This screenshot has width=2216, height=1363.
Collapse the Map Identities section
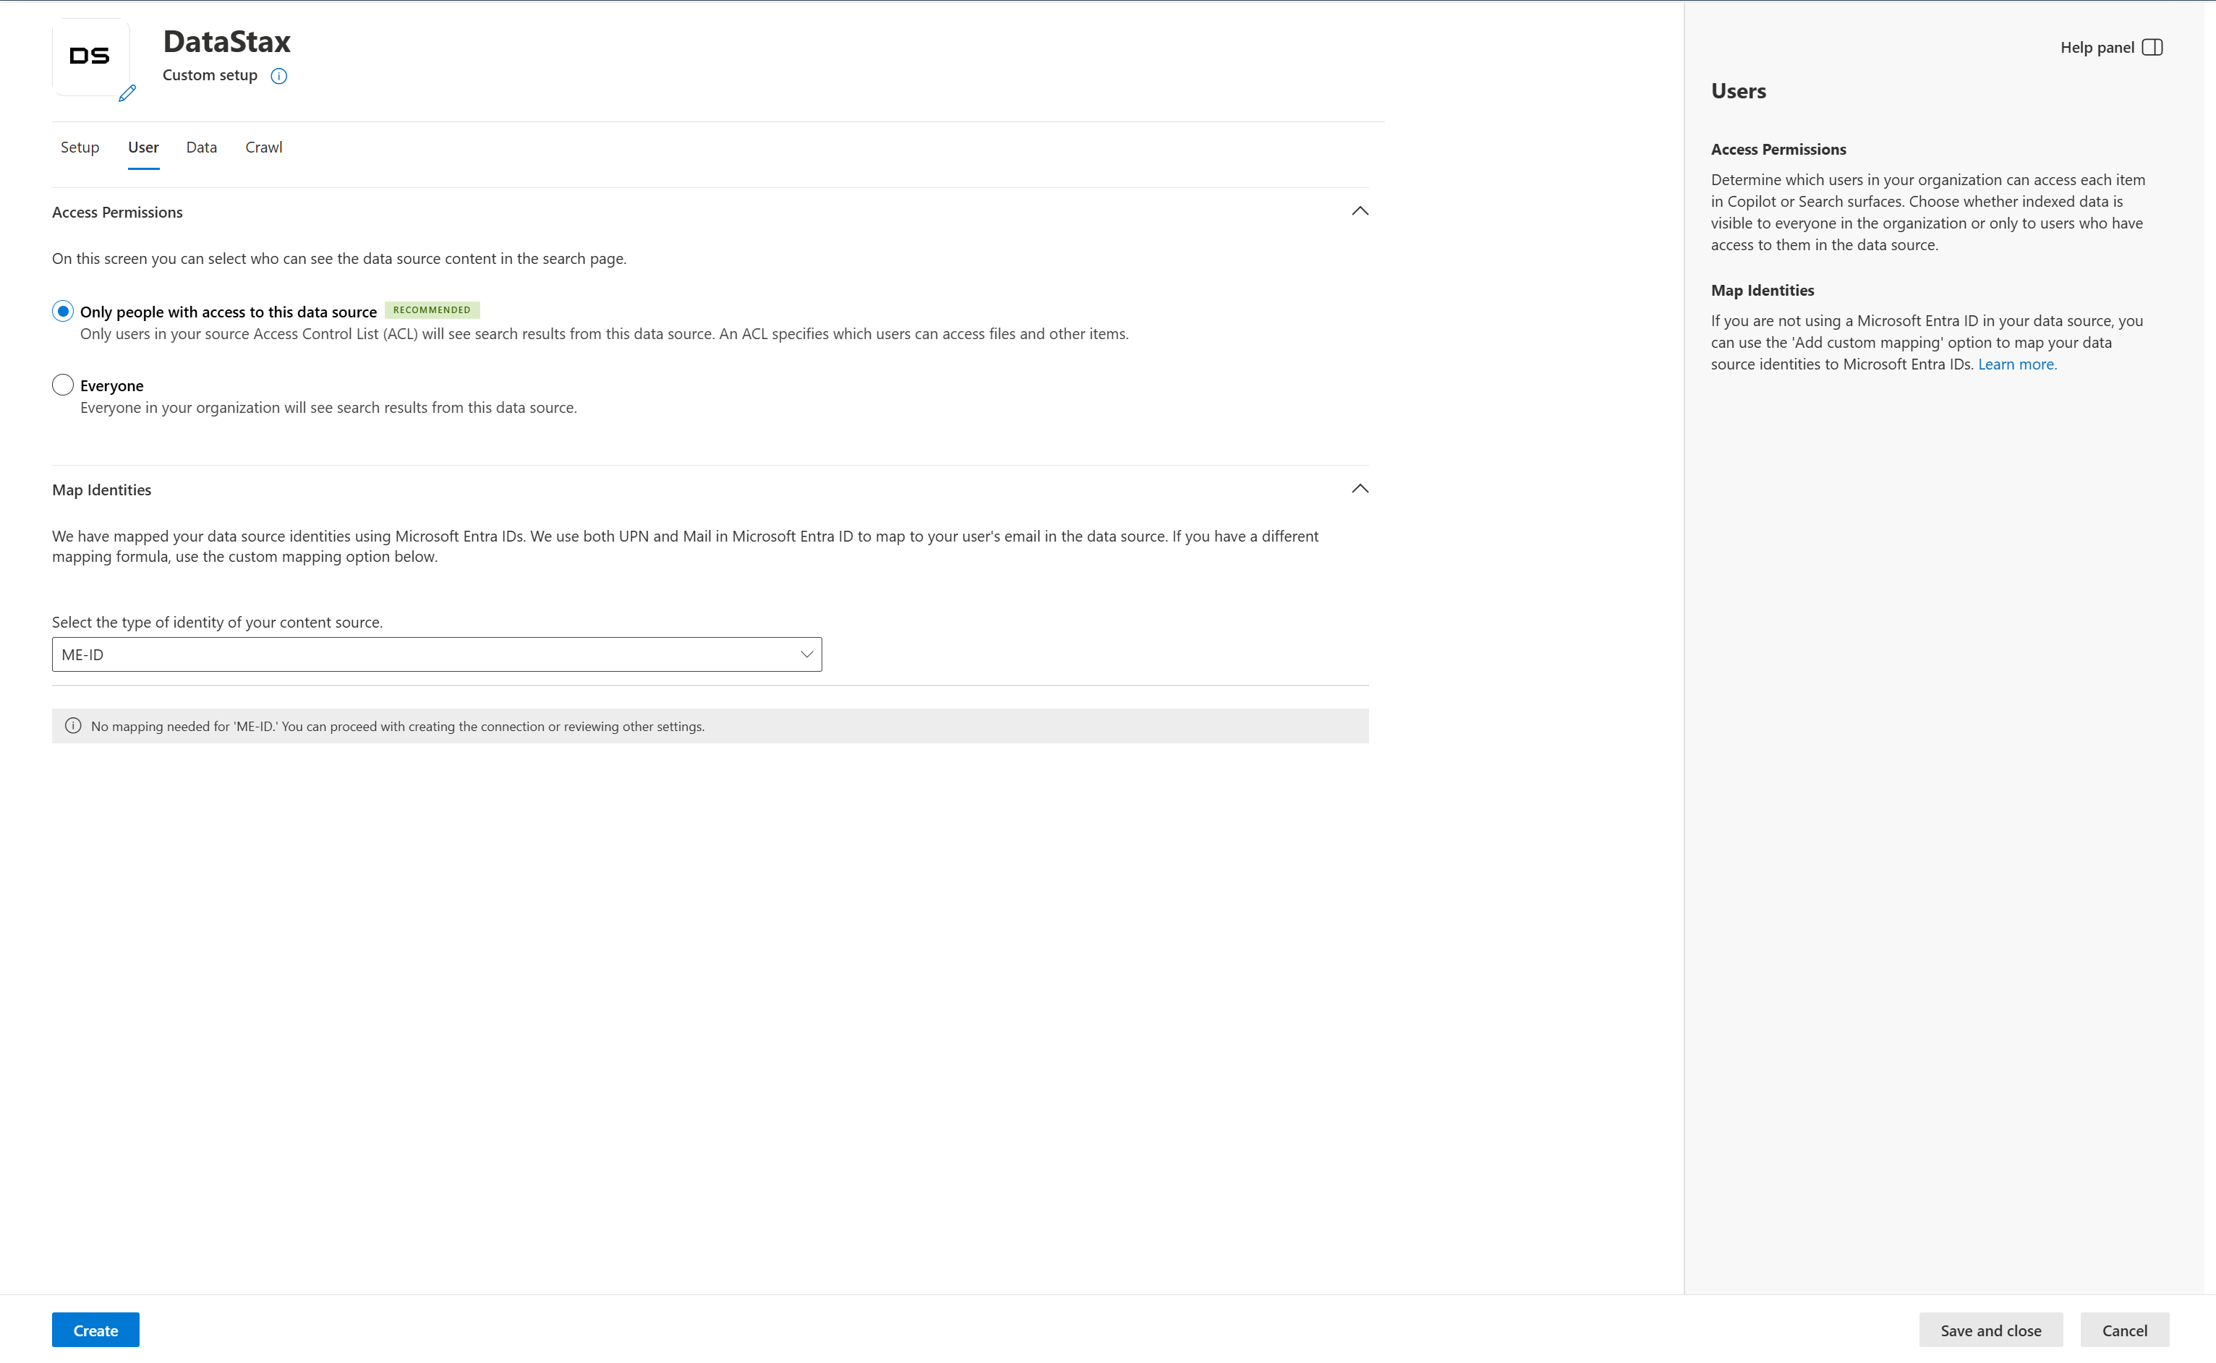point(1359,489)
